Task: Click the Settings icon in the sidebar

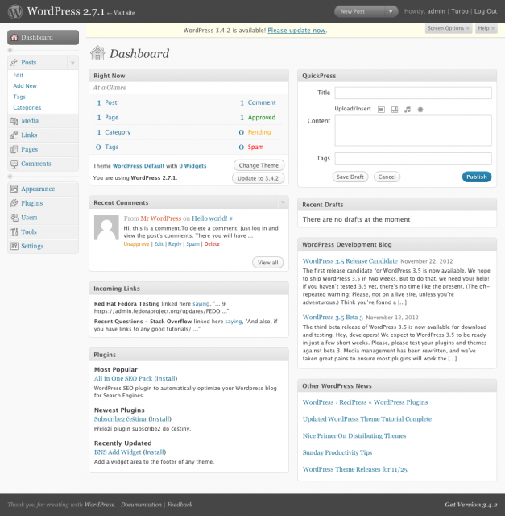Action: point(14,246)
